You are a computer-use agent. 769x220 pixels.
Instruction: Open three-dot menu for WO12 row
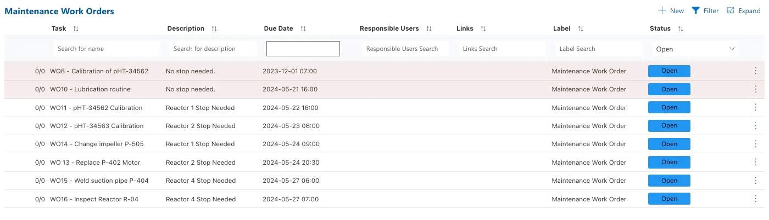pos(756,126)
